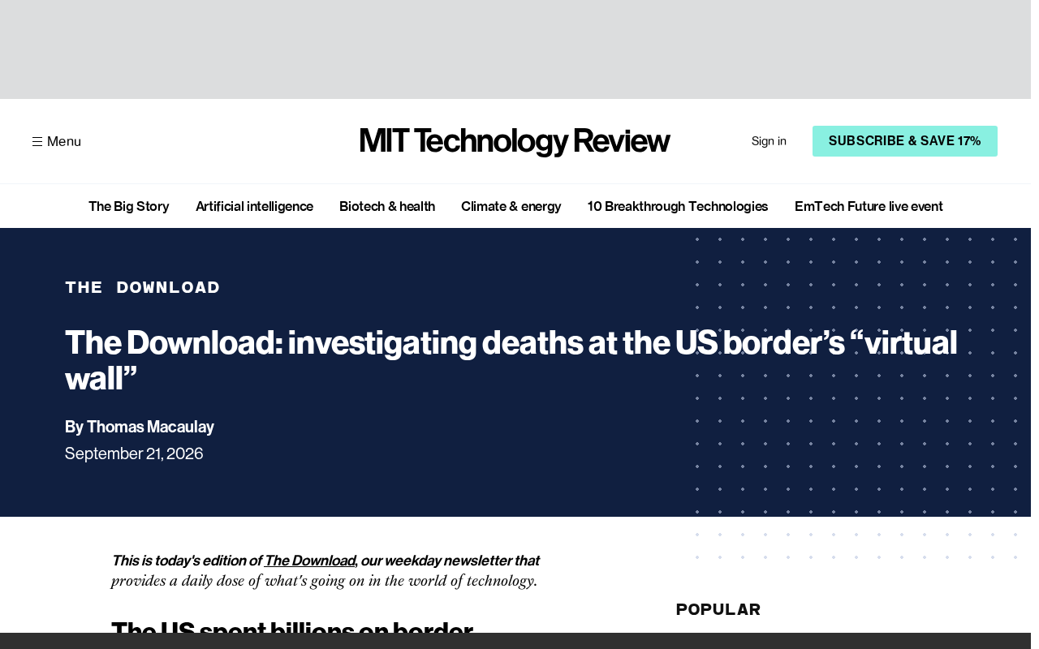Navigate to Climate & energy

(511, 206)
